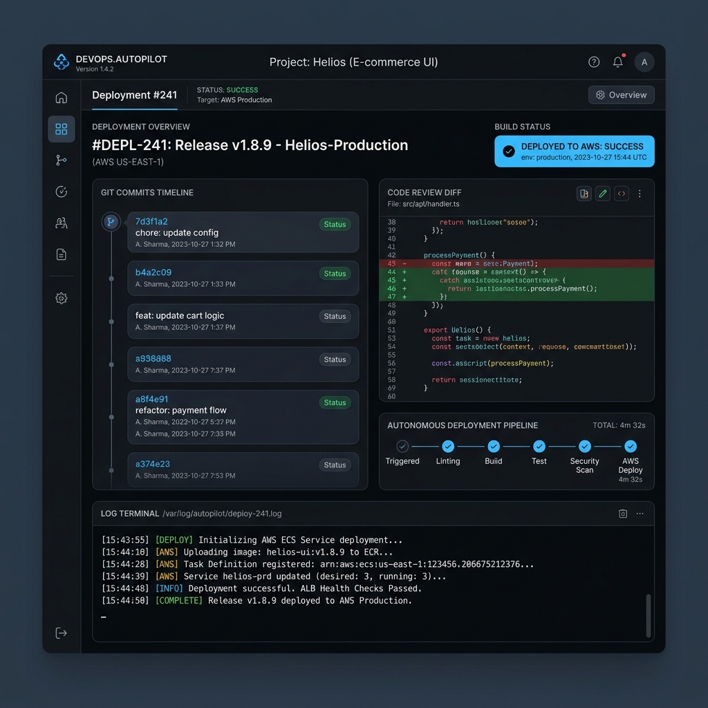Viewport: 708px width, 708px height.
Task: Click diff line 'processPayment() {'
Action: pyautogui.click(x=459, y=255)
